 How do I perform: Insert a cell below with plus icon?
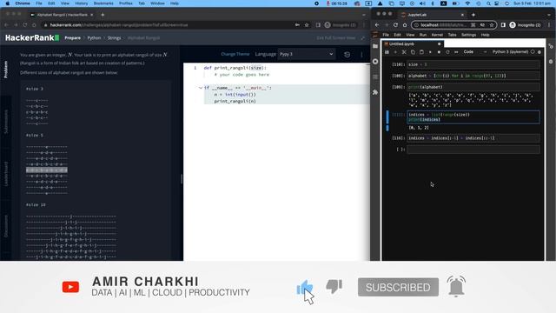click(395, 52)
